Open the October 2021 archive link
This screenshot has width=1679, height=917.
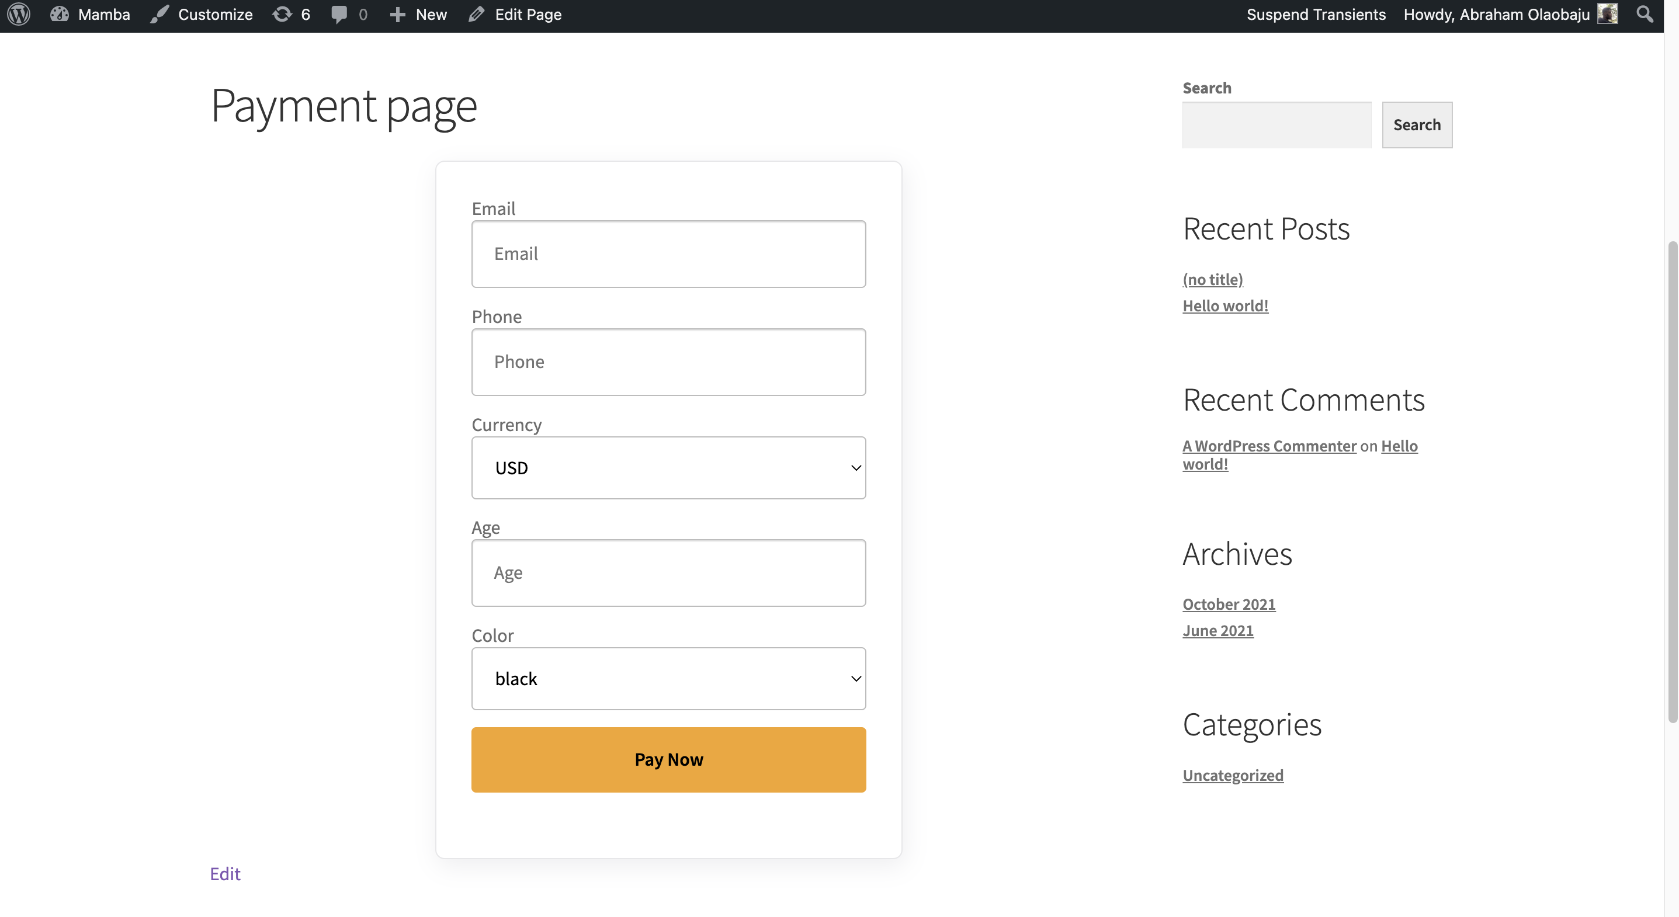(1229, 604)
